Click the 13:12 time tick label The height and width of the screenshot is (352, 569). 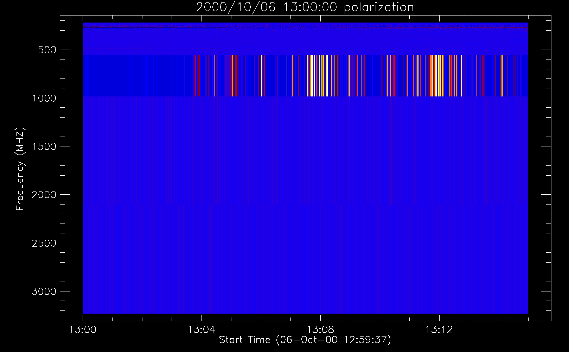point(439,330)
